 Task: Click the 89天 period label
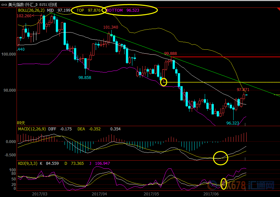point(21,123)
